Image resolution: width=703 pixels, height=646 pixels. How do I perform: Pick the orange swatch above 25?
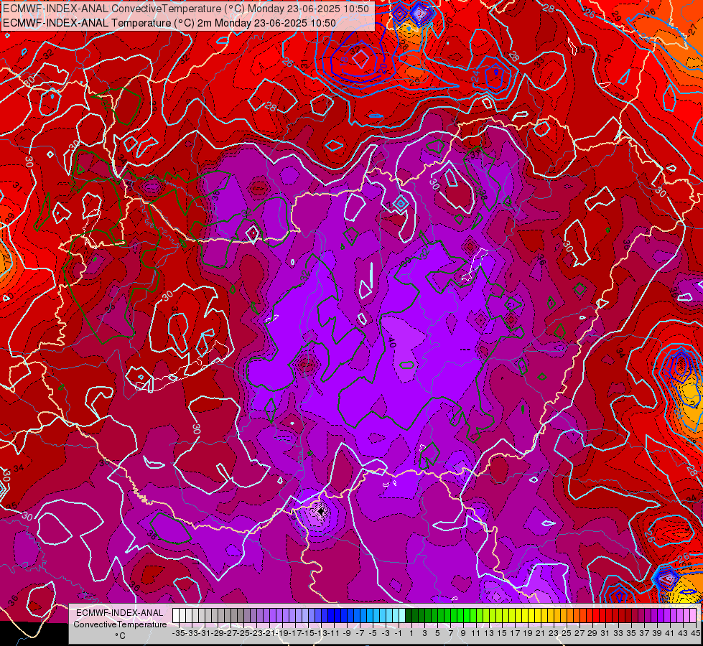coord(563,616)
